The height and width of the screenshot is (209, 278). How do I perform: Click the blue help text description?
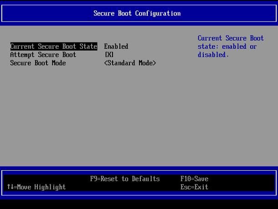231,47
